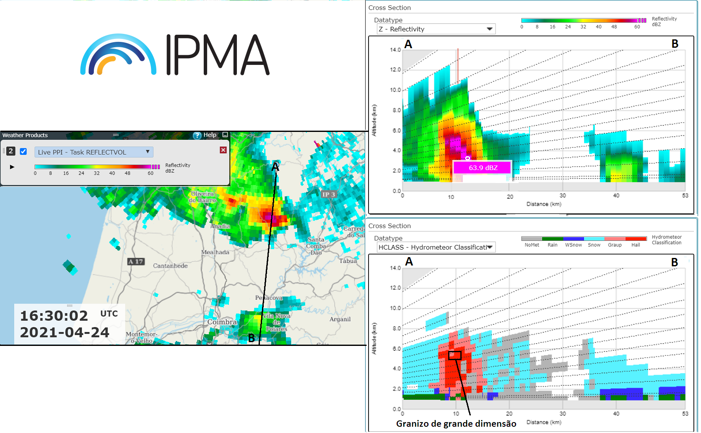
Task: Open the Help question mark icon
Action: point(197,135)
